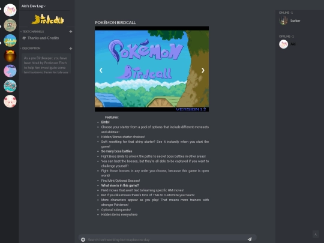This screenshot has width=324, height=243.
Task: Select the Aki username in offline list
Action: [293, 44]
